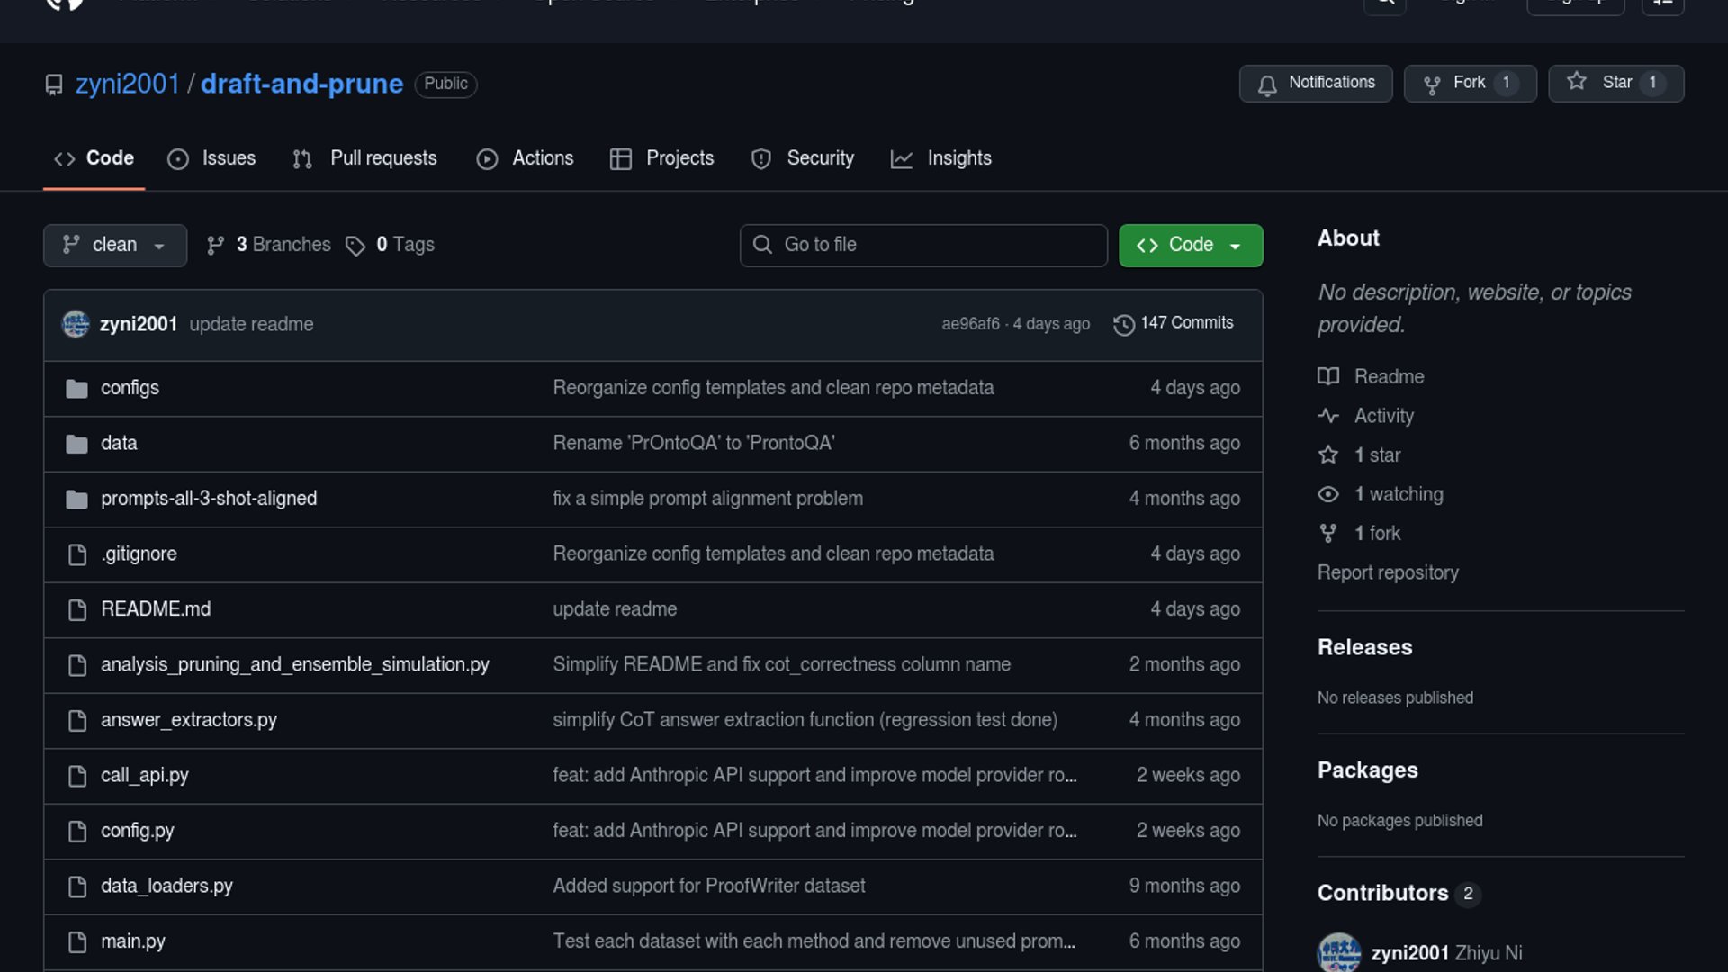1728x972 pixels.
Task: Click the configs folder icon
Action: click(76, 389)
